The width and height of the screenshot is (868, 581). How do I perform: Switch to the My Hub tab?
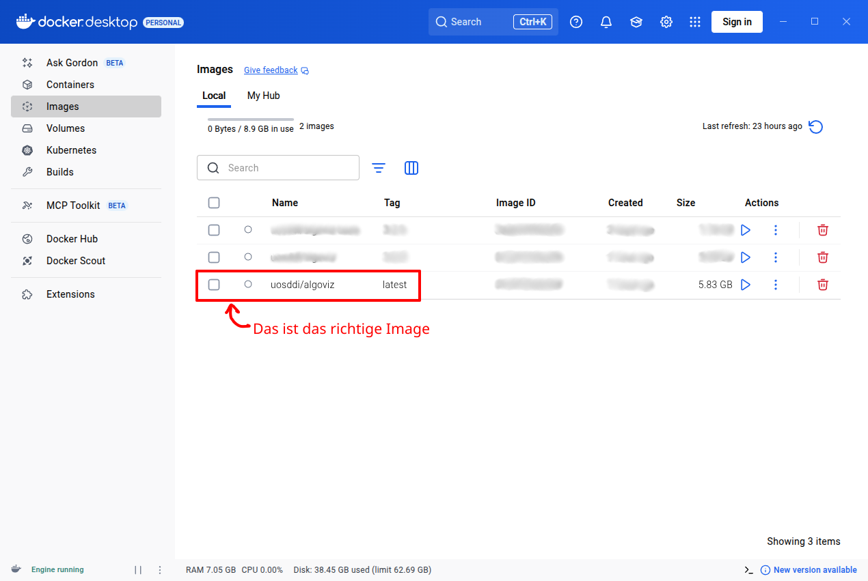(263, 96)
